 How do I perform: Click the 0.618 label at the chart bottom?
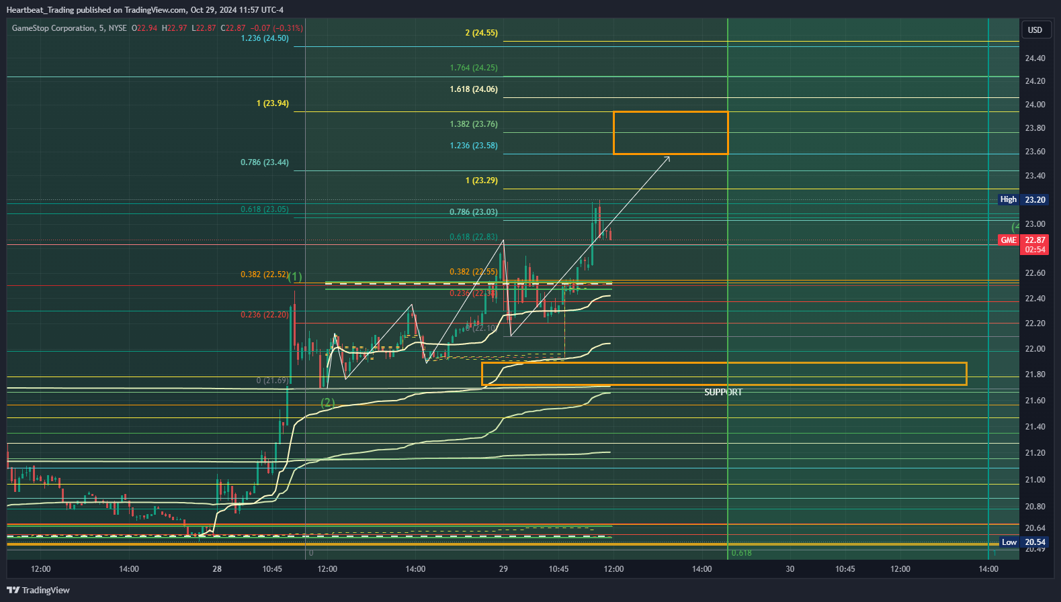(742, 553)
